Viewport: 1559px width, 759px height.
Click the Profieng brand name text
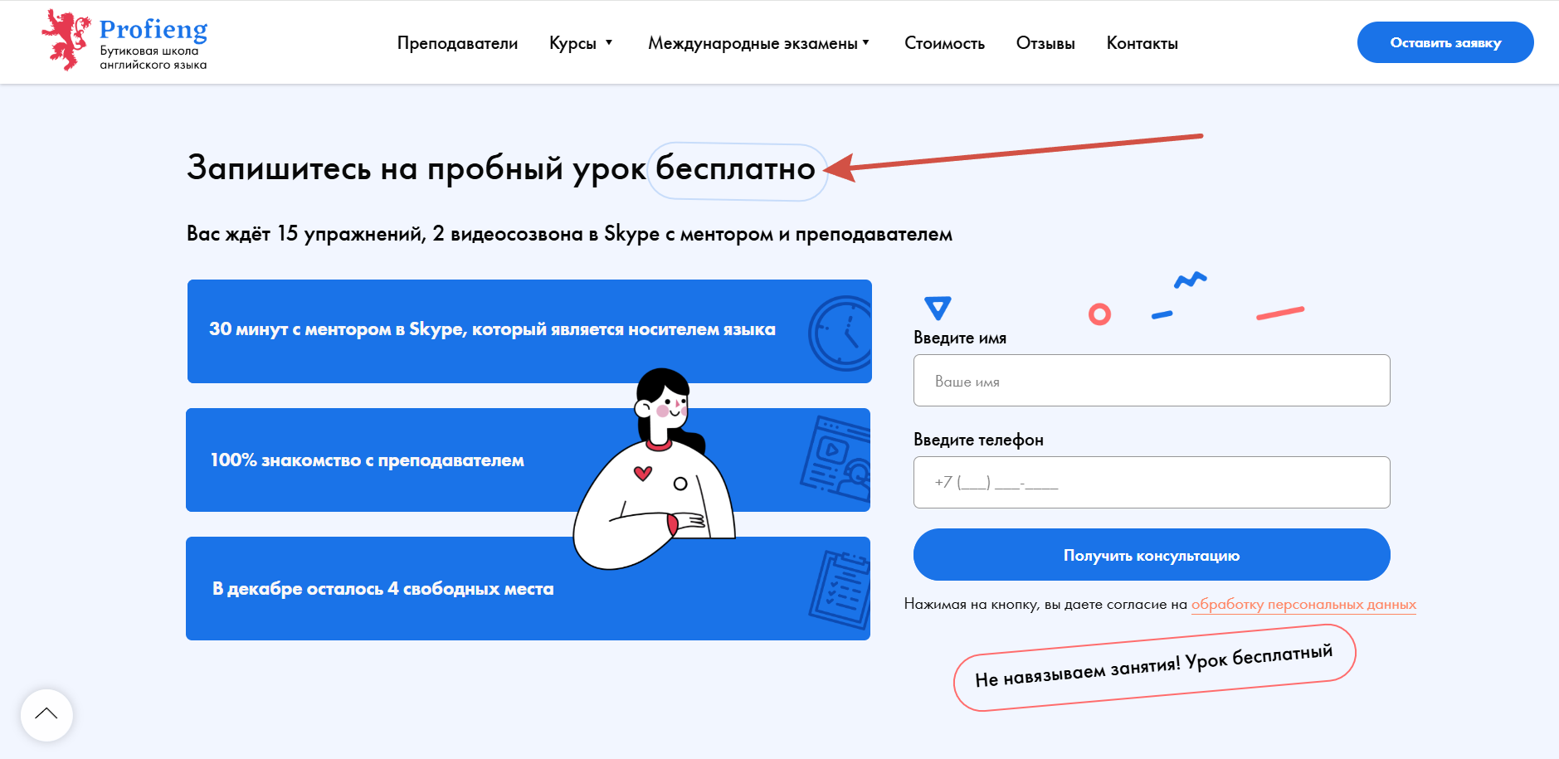pyautogui.click(x=153, y=29)
